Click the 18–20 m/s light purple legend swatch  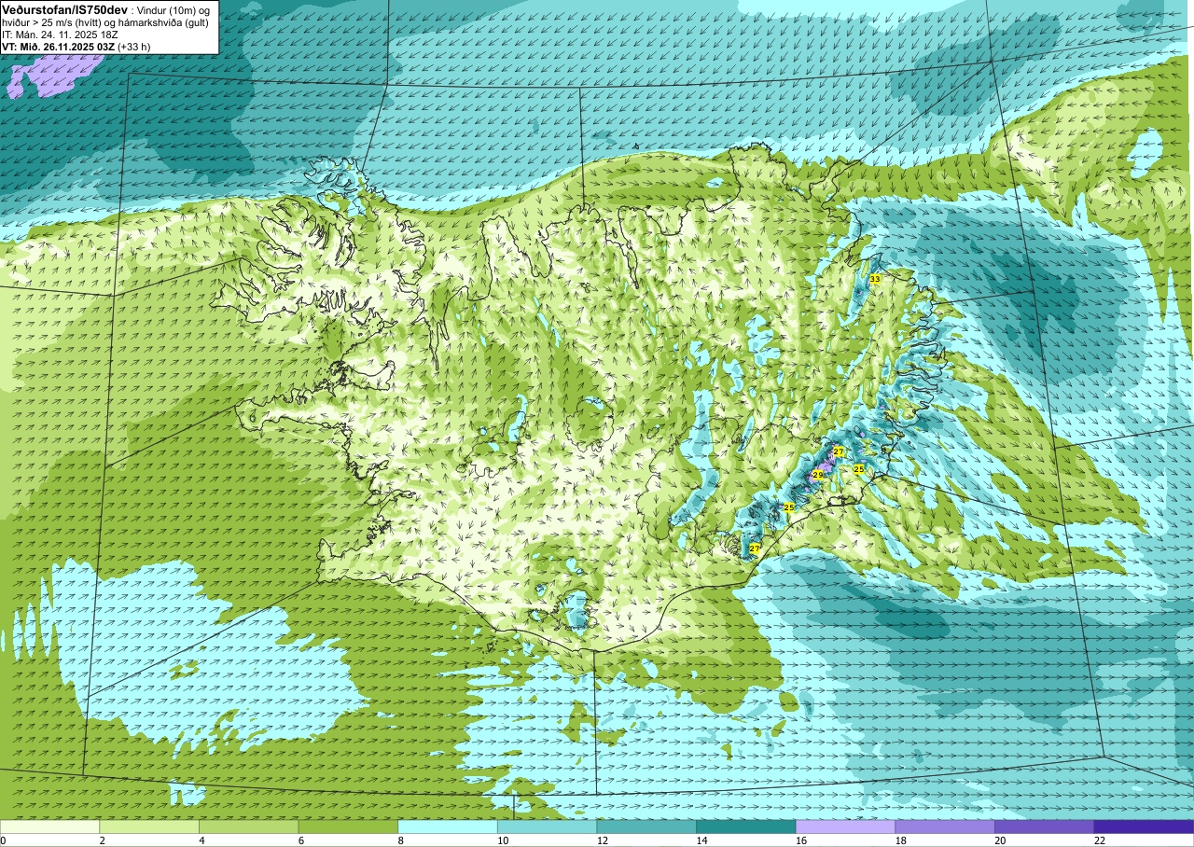point(945,826)
